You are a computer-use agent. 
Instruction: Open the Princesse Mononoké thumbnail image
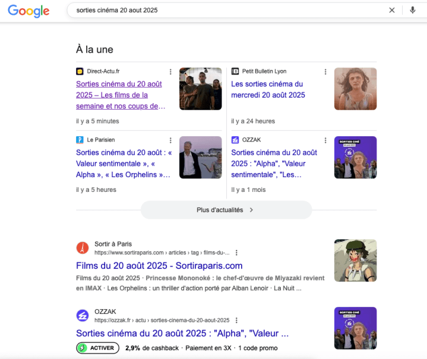click(355, 260)
